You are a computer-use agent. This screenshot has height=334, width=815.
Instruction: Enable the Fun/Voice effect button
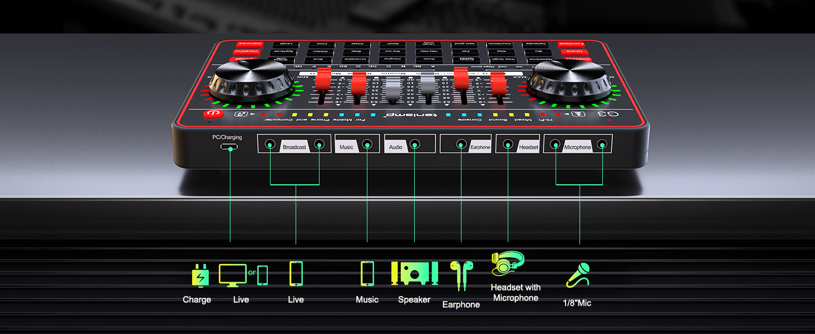pyautogui.click(x=571, y=44)
